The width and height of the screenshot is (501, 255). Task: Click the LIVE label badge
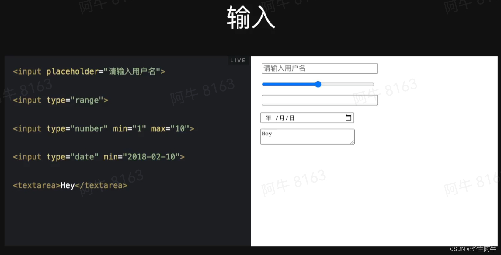point(238,61)
